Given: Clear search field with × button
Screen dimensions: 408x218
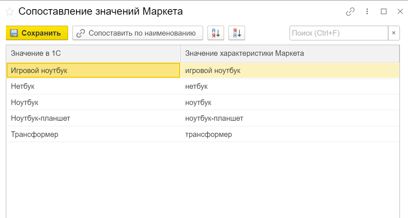Looking at the screenshot, I should (393, 33).
